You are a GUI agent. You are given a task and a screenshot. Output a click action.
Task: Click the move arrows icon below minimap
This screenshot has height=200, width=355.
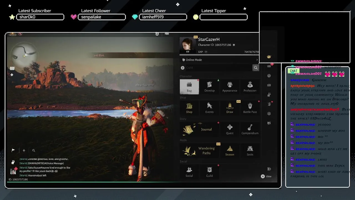[x=12, y=75]
